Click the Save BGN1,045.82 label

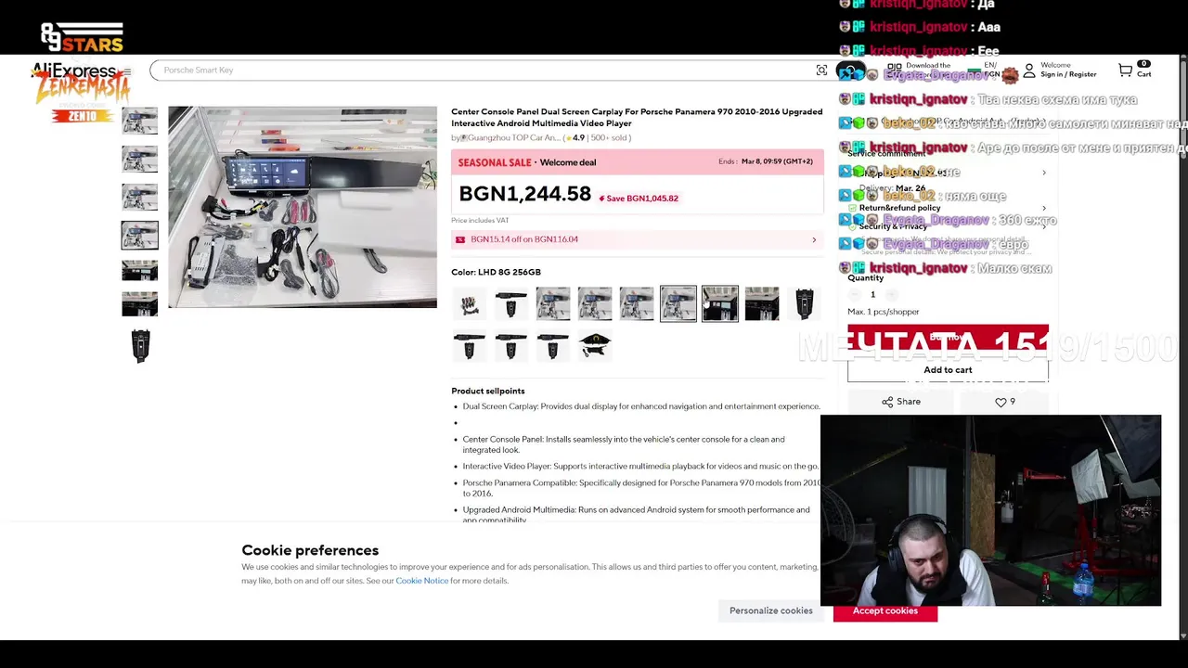(639, 199)
